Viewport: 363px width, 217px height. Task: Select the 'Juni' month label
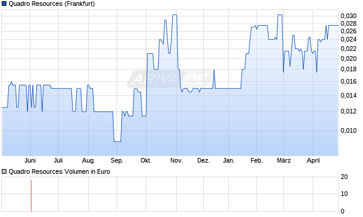pyautogui.click(x=30, y=160)
